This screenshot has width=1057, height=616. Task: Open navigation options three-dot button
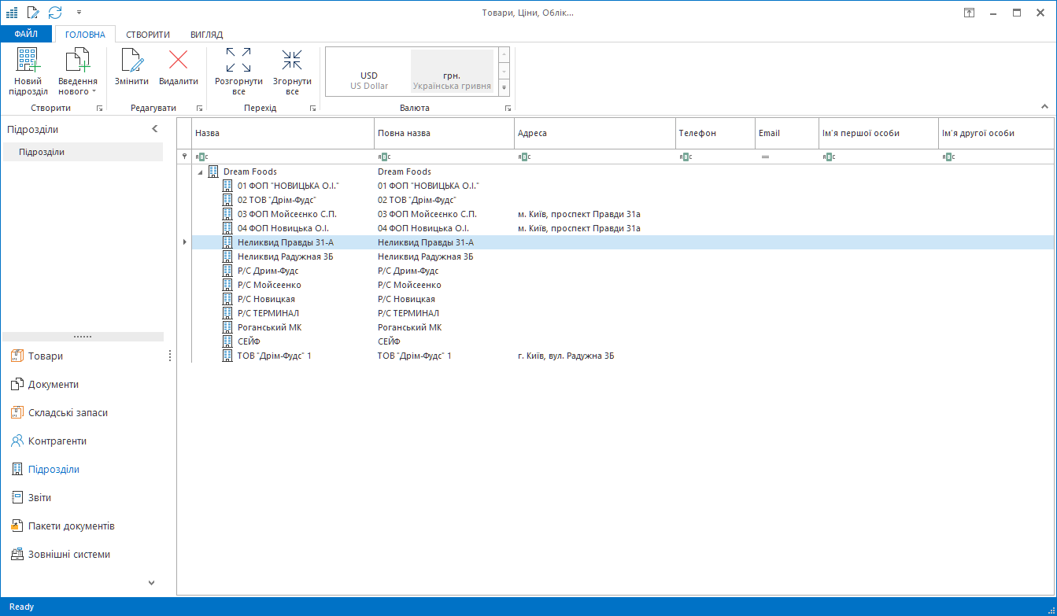coord(170,356)
